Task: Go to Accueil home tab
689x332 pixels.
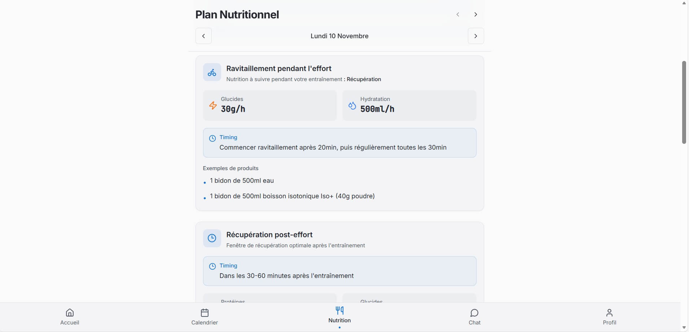Action: pos(70,317)
